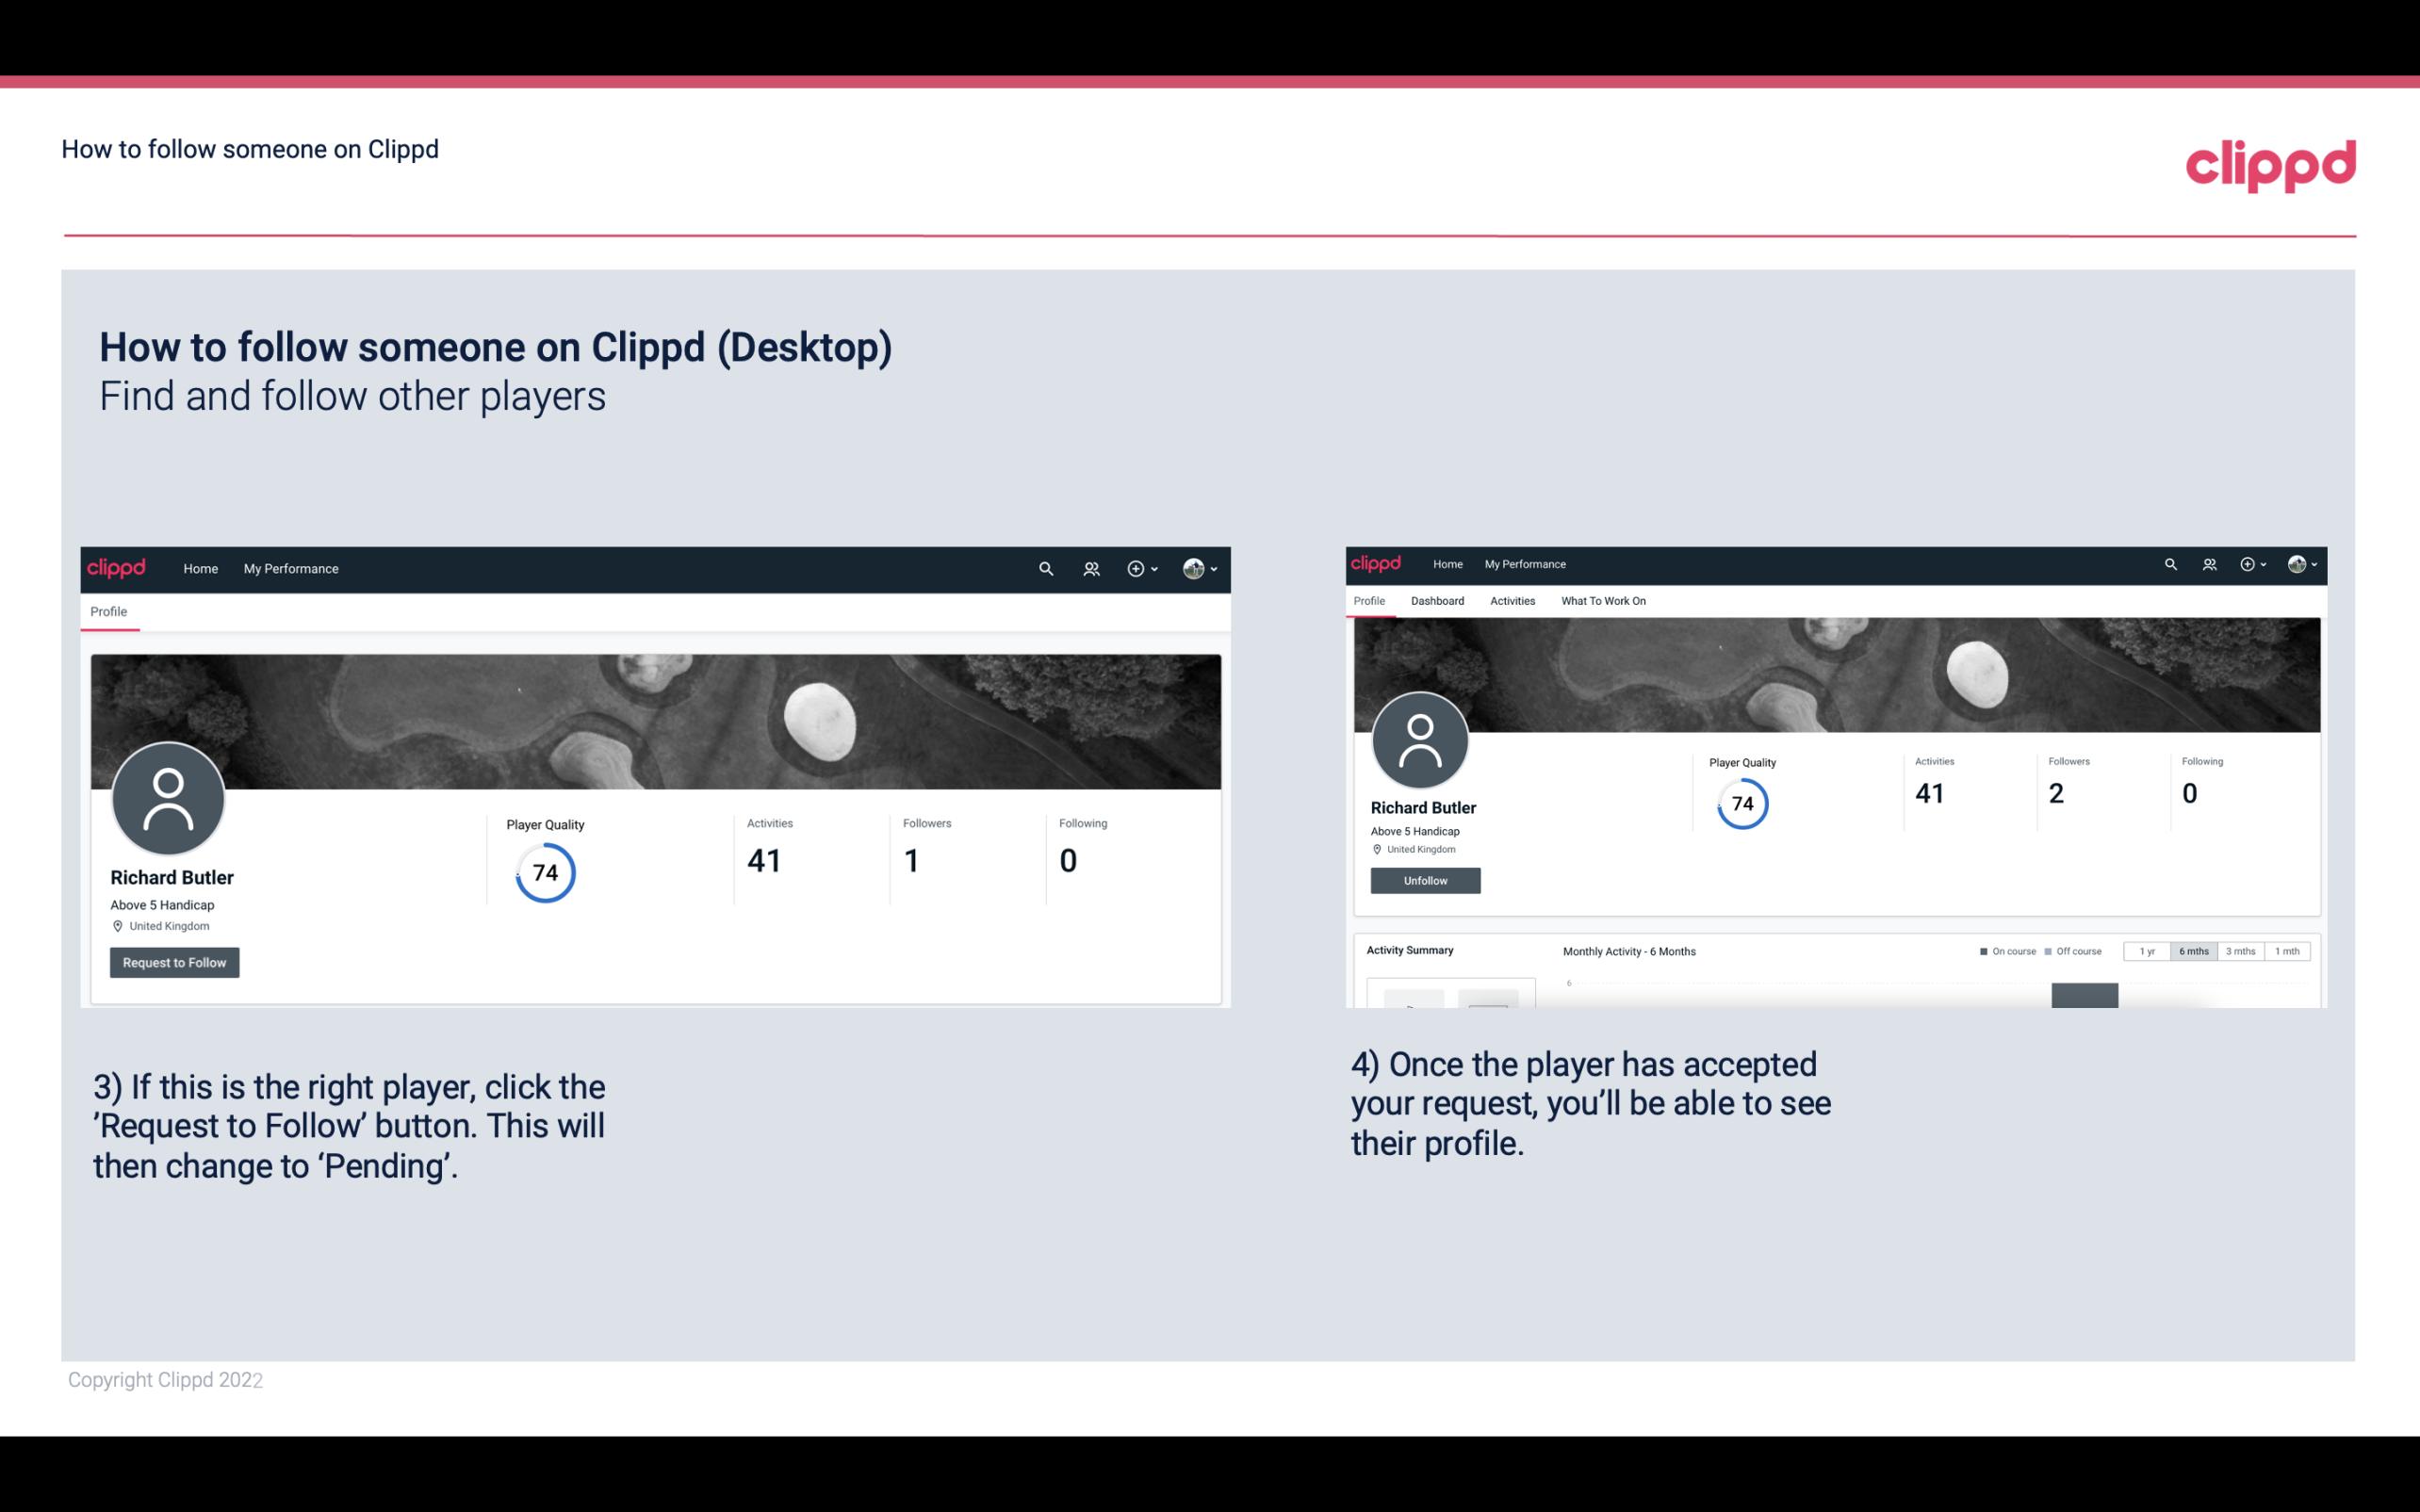Image resolution: width=2420 pixels, height=1512 pixels.
Task: Open the 'My Performance' dropdown menu
Action: click(x=289, y=568)
